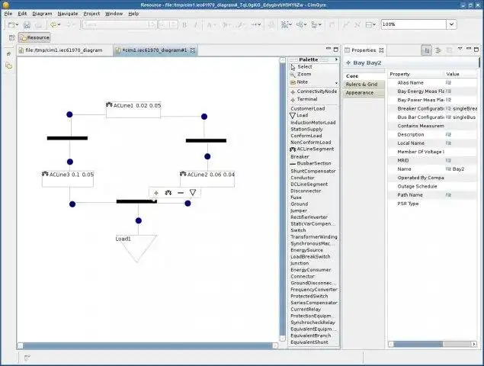Click the triangle load icon in popup bar
Screen dimensions: 484x366
(193, 193)
